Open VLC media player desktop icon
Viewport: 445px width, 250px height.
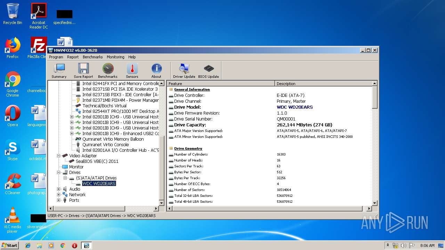[x=13, y=220]
